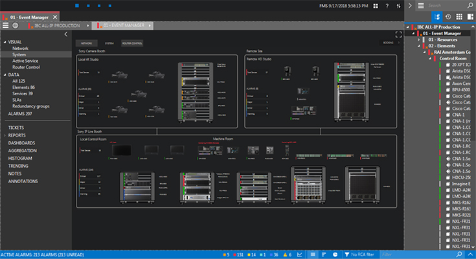The width and height of the screenshot is (476, 259).
Task: Open ALARMS 207 in the sidebar
Action: click(19, 113)
